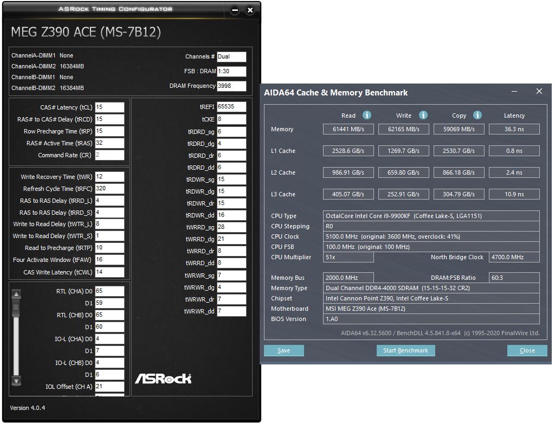
Task: Click the RAS# to CAS# Delay (tRCD) field
Action: click(109, 119)
